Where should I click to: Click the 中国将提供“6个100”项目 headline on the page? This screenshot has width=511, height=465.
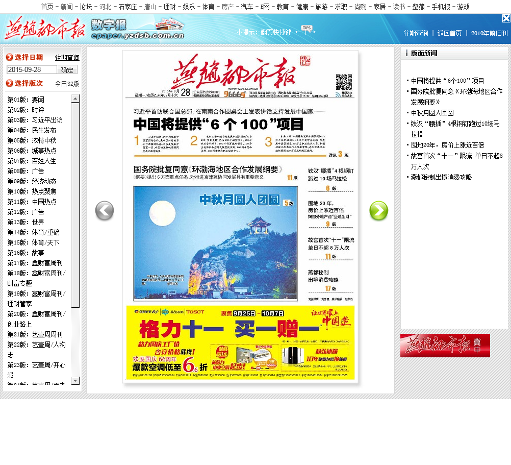(x=218, y=124)
